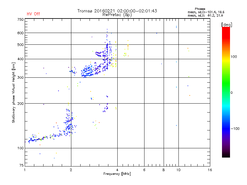Select the 'mean, sd,X: 81.2, 21.6' line
Screen dimensions: 247x185
205,15
